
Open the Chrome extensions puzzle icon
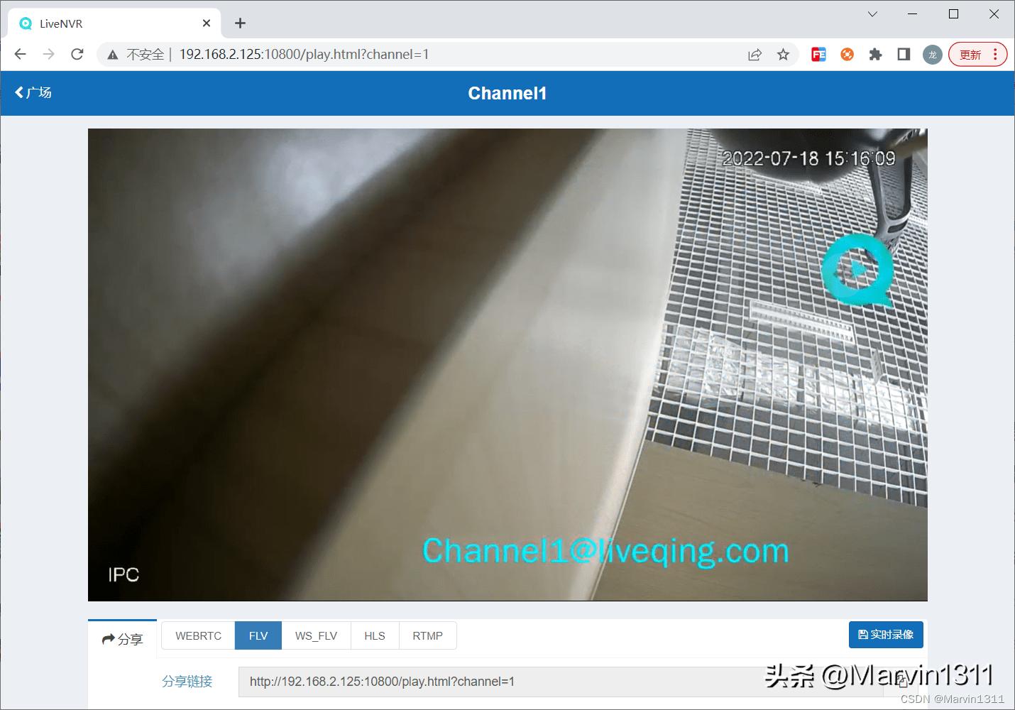tap(875, 54)
